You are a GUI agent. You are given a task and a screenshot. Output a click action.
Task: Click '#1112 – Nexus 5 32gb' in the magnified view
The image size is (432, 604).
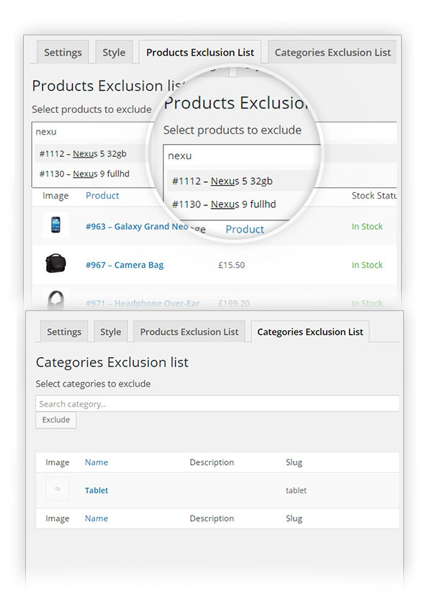[222, 181]
